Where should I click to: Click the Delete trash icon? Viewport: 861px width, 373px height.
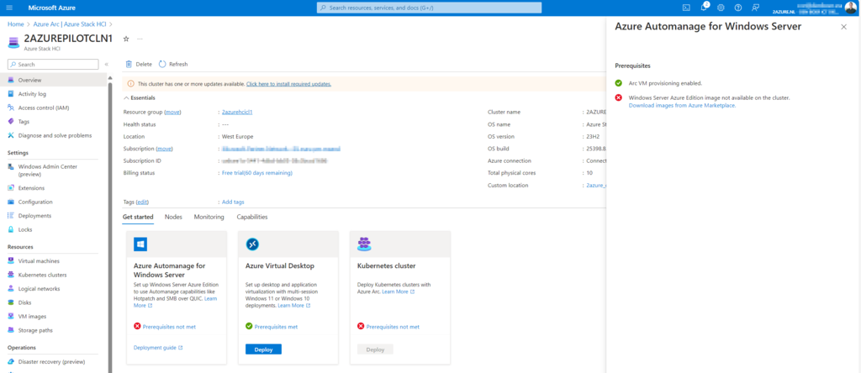129,64
